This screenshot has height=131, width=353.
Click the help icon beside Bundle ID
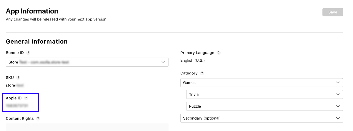28,53
